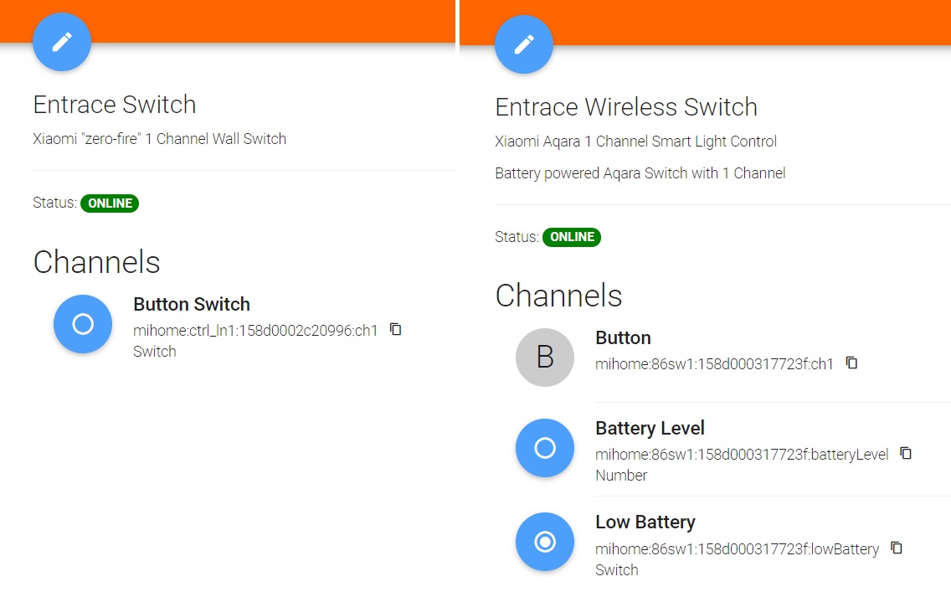Click the 'Switch' type label under Button Switch
The width and height of the screenshot is (951, 597).
[x=155, y=352]
